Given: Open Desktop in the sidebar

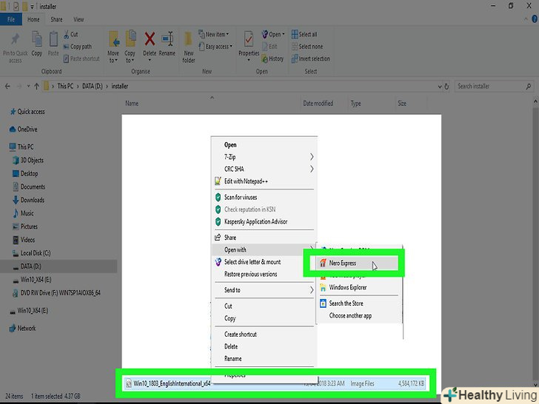Looking at the screenshot, I should [25, 174].
